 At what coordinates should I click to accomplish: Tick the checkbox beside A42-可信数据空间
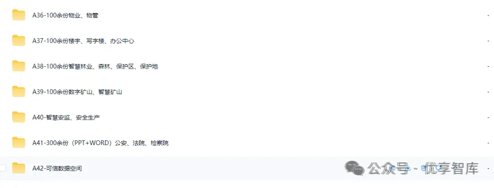click(x=3, y=168)
